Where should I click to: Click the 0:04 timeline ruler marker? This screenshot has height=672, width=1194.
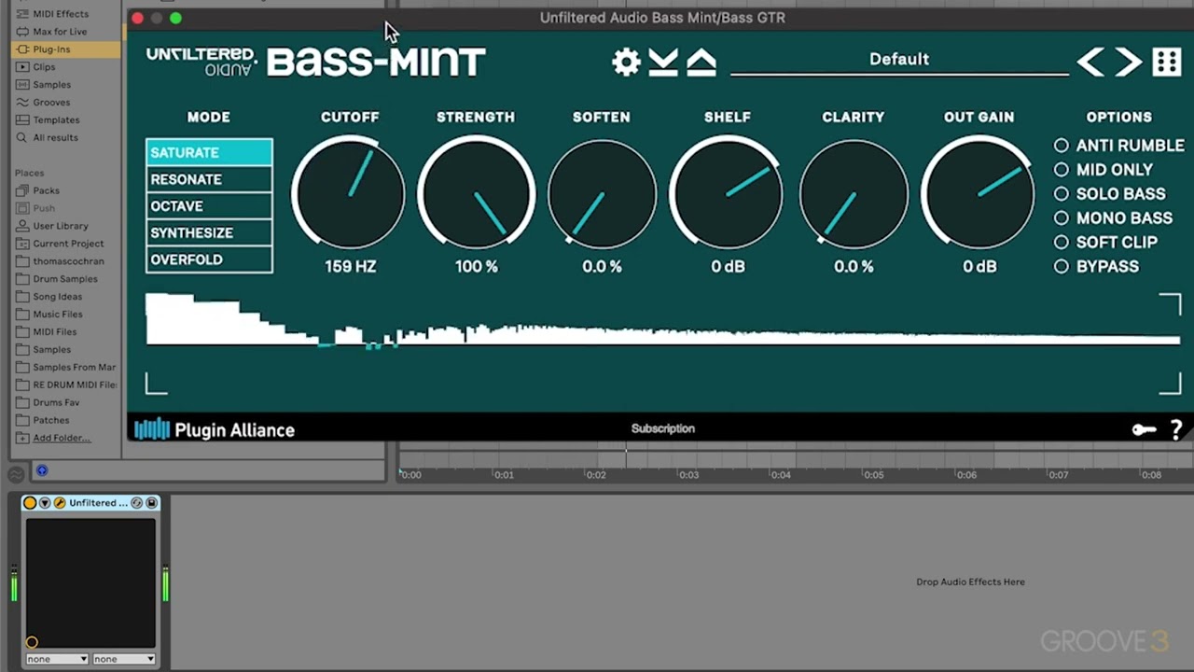pos(781,475)
